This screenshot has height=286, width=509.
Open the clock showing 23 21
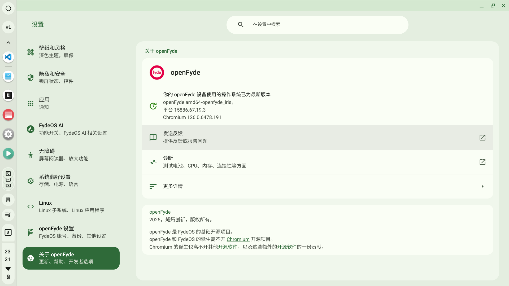8,255
